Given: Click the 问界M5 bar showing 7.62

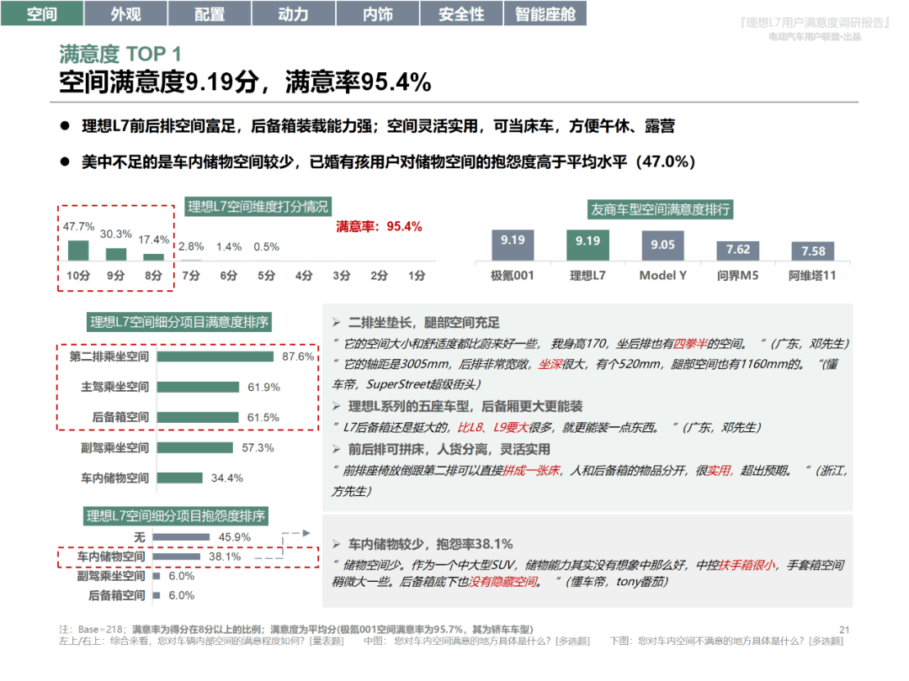Looking at the screenshot, I should (738, 251).
